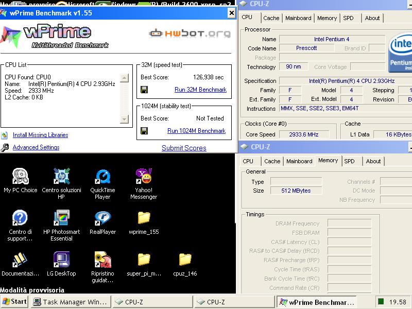
Task: Open My PC Choice desktop shortcut
Action: tap(21, 181)
